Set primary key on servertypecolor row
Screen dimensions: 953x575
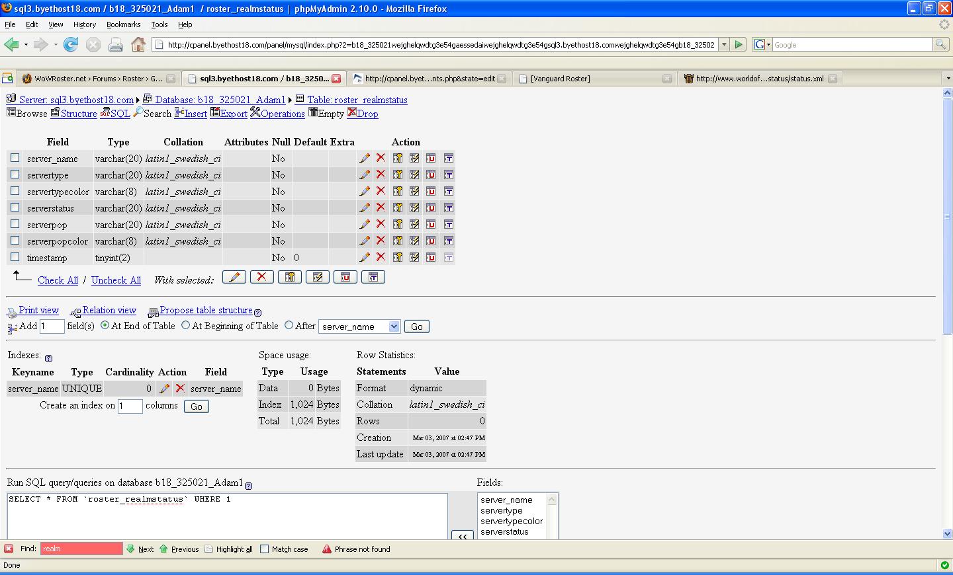[x=398, y=191]
